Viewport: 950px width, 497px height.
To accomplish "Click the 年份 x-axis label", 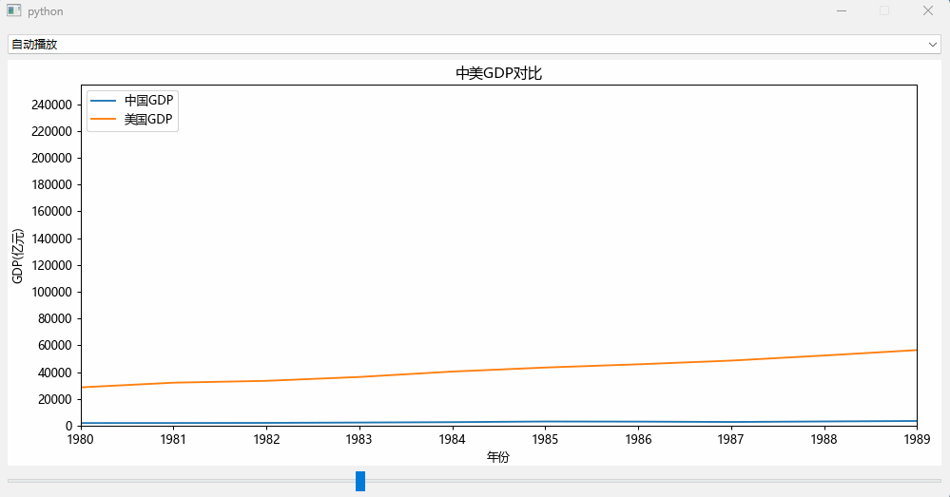I will 498,457.
